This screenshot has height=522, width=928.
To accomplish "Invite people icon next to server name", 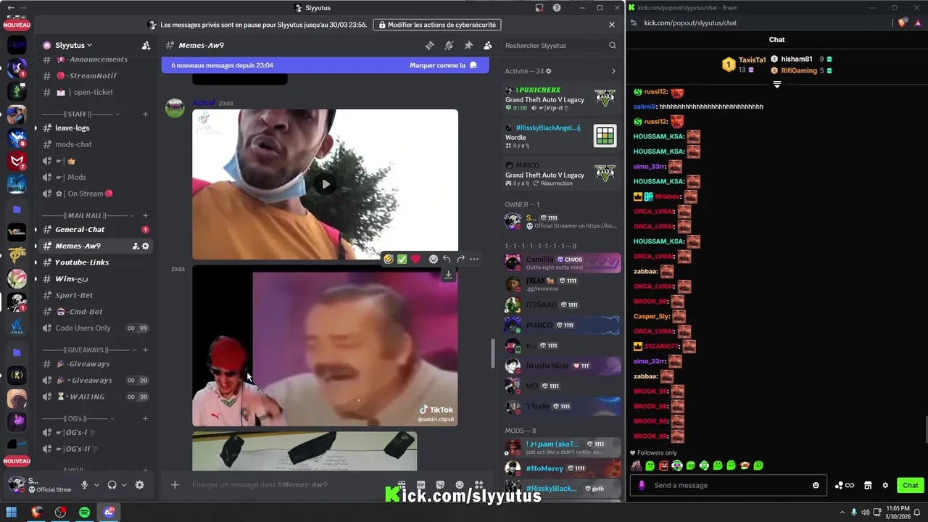I will pos(146,45).
